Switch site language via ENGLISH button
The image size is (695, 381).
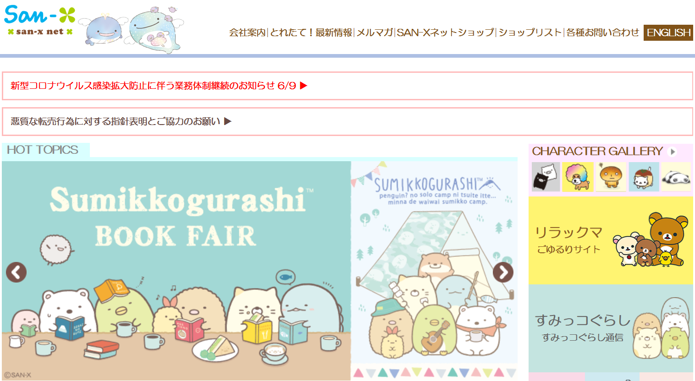[x=668, y=33]
